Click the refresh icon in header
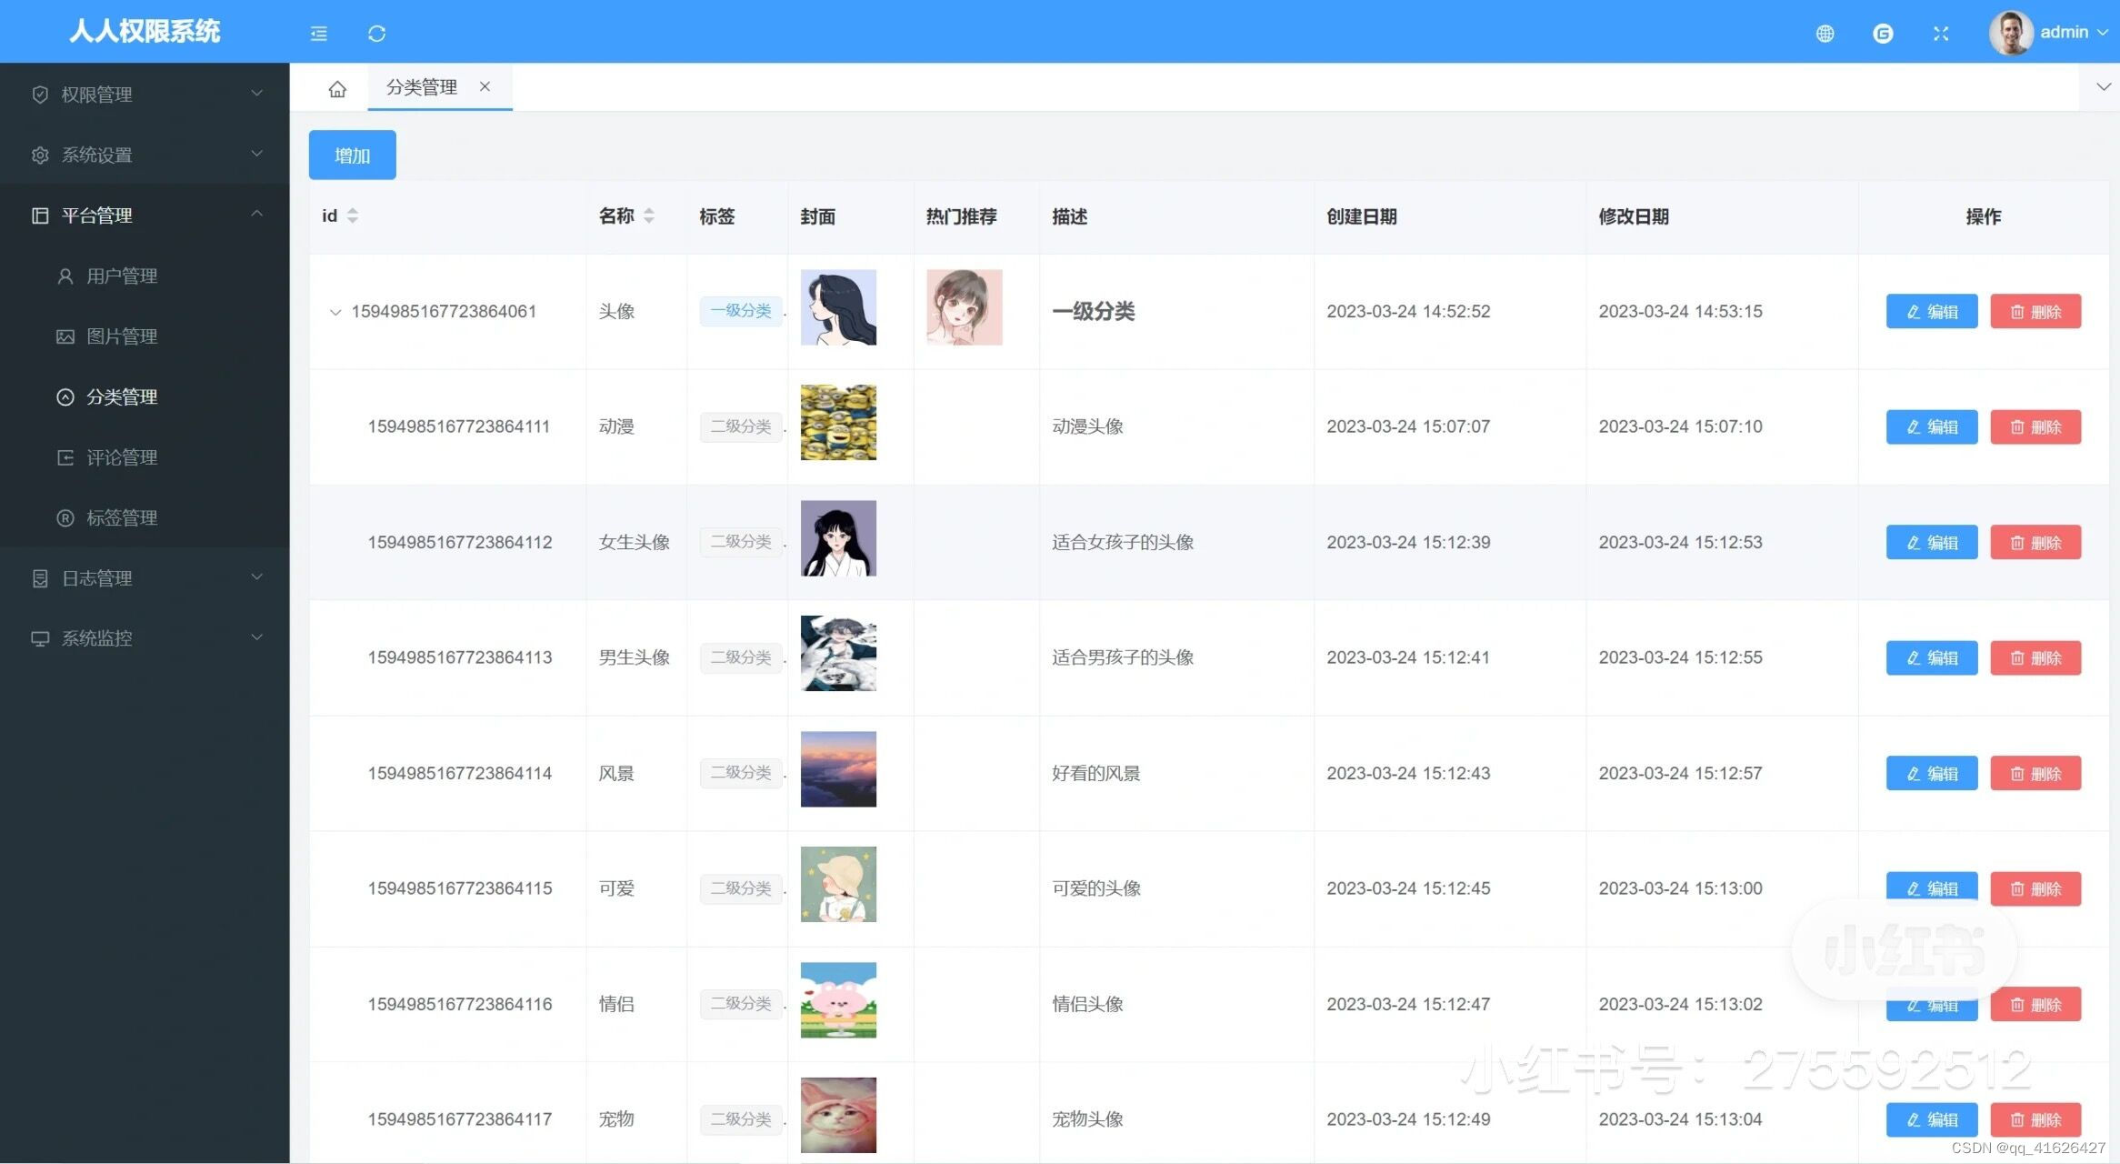Viewport: 2120px width, 1164px height. click(376, 34)
